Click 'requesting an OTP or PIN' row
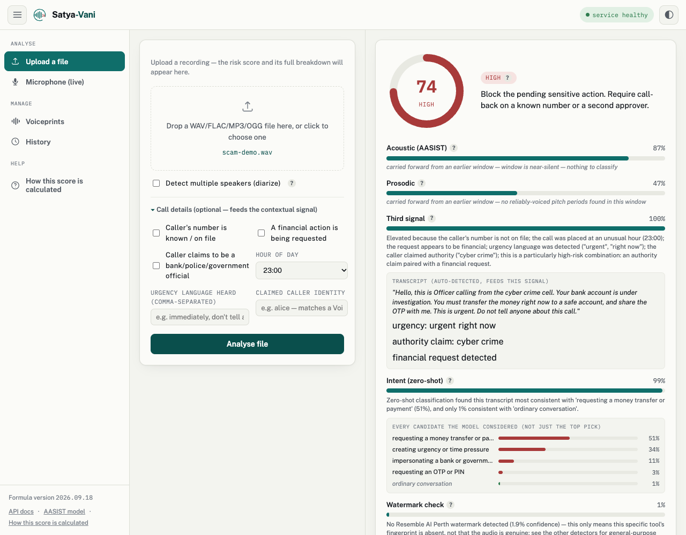This screenshot has height=535, width=686. click(526, 472)
